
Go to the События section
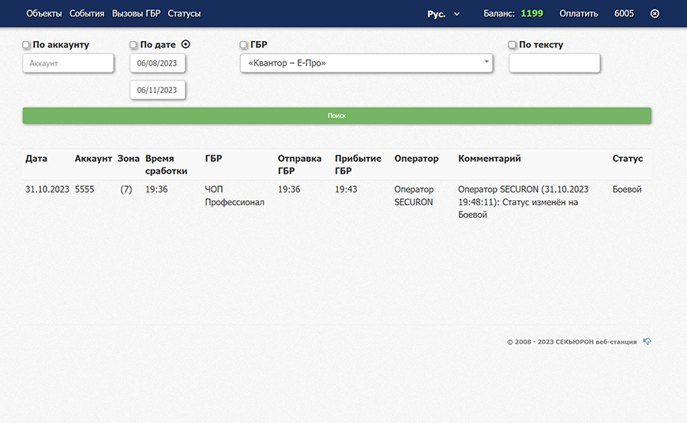(x=87, y=13)
